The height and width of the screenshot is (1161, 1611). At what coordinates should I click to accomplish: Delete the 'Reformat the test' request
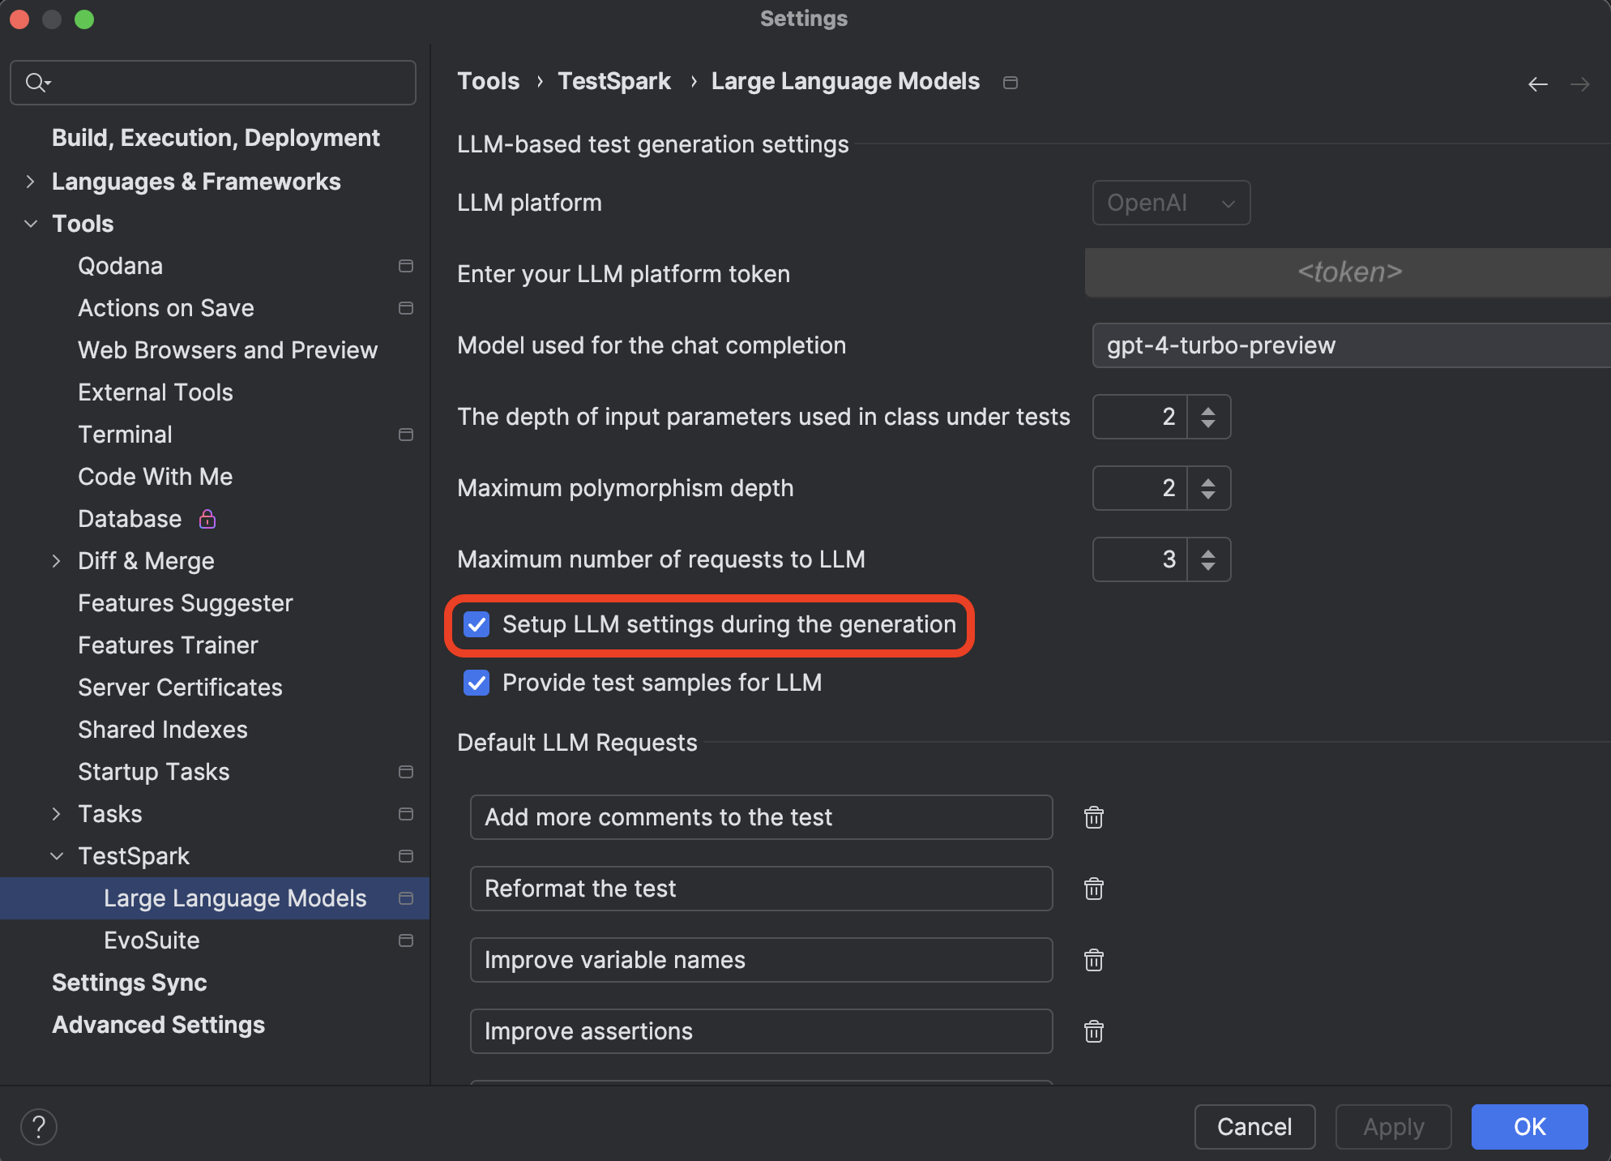pyautogui.click(x=1094, y=889)
